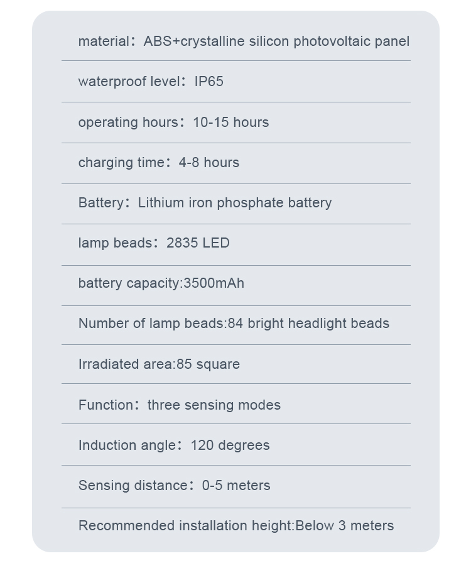
Task: Click the Irradiated area 85 square text
Action: pyautogui.click(x=159, y=364)
